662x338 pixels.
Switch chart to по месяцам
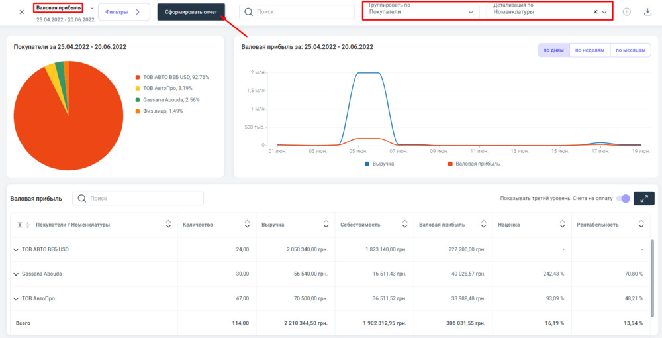click(630, 50)
